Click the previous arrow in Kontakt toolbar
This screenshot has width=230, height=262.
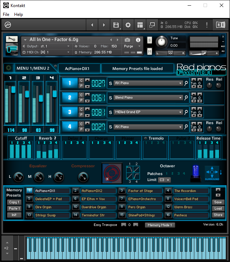(x=92, y=25)
